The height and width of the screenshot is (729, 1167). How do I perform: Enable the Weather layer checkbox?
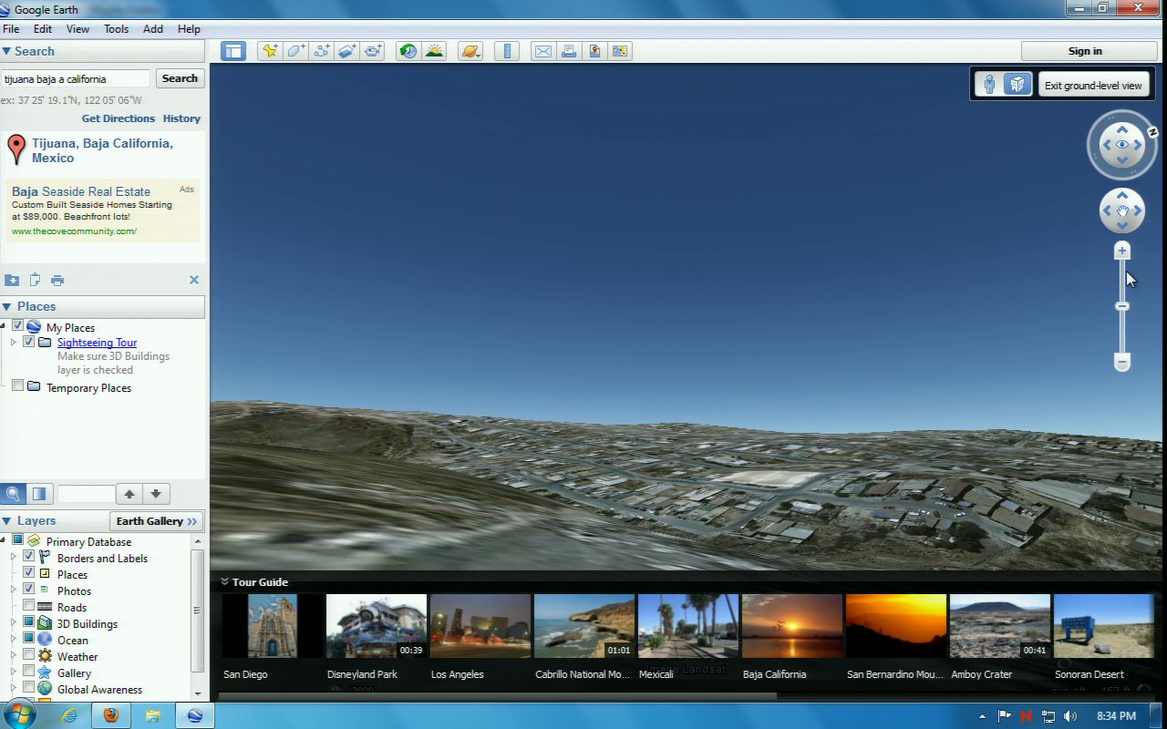[x=28, y=656]
